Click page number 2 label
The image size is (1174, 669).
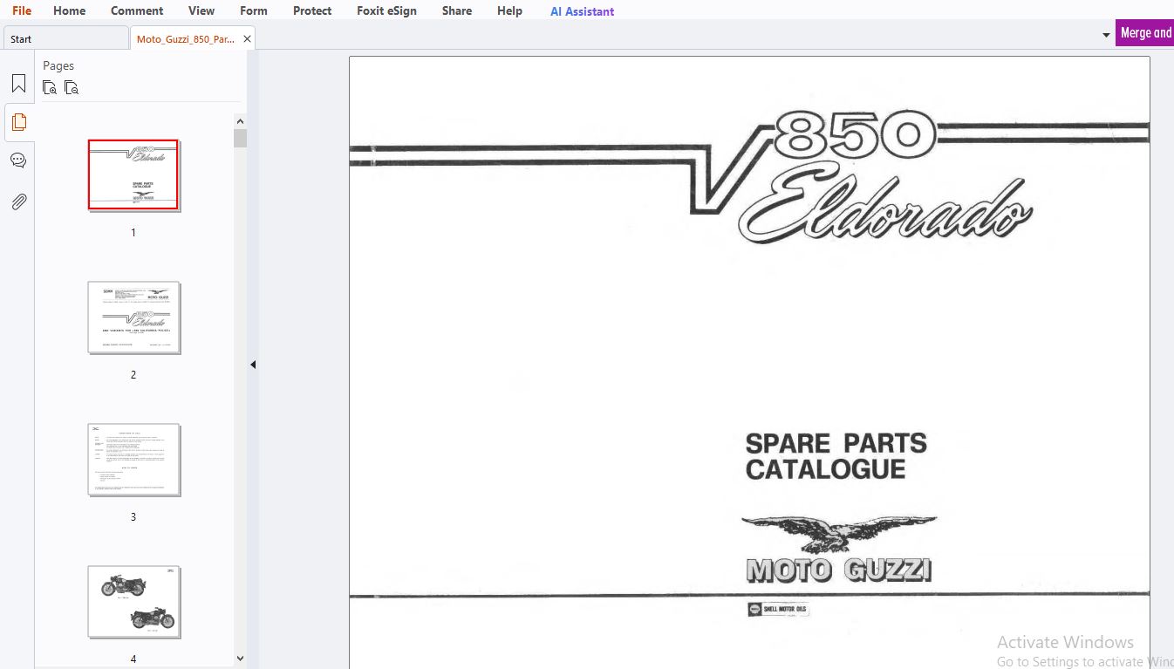tap(133, 375)
